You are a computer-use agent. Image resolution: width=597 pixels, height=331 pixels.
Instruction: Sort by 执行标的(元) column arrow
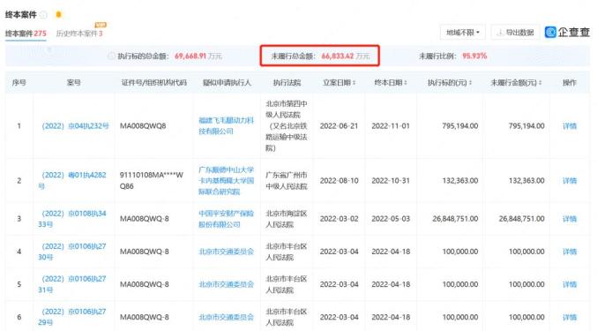coord(470,83)
